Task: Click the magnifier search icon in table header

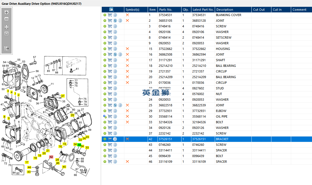Action: [111, 10]
